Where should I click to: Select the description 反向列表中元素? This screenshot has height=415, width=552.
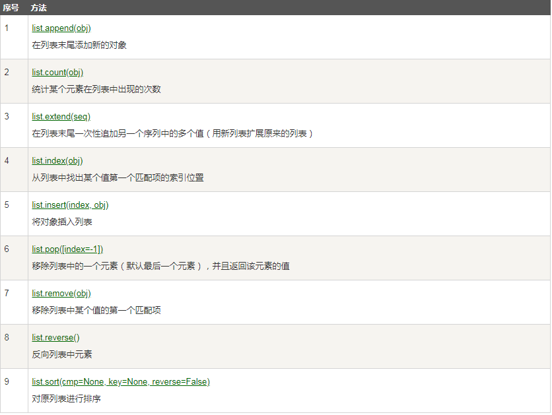tap(62, 354)
